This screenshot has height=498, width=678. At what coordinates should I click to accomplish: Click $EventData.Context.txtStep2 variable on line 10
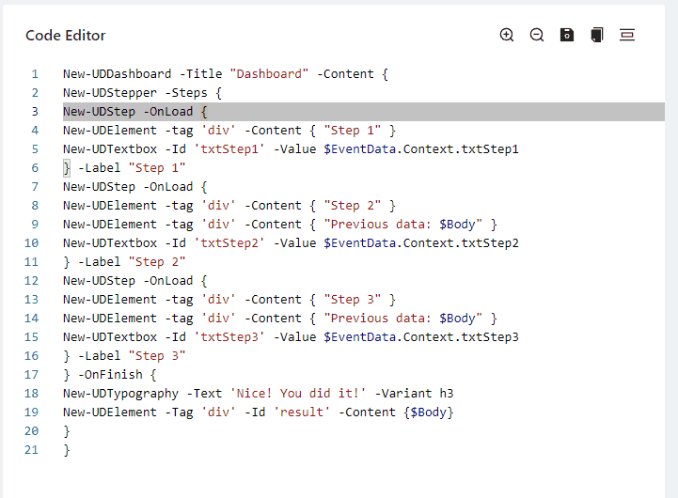pyautogui.click(x=421, y=243)
